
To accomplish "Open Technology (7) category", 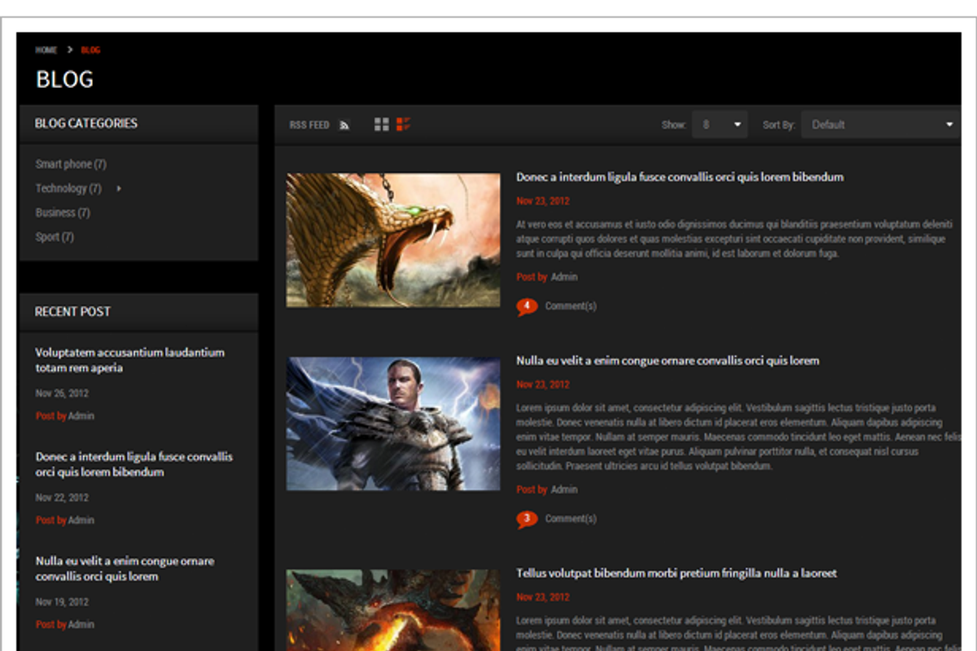I will click(x=68, y=189).
